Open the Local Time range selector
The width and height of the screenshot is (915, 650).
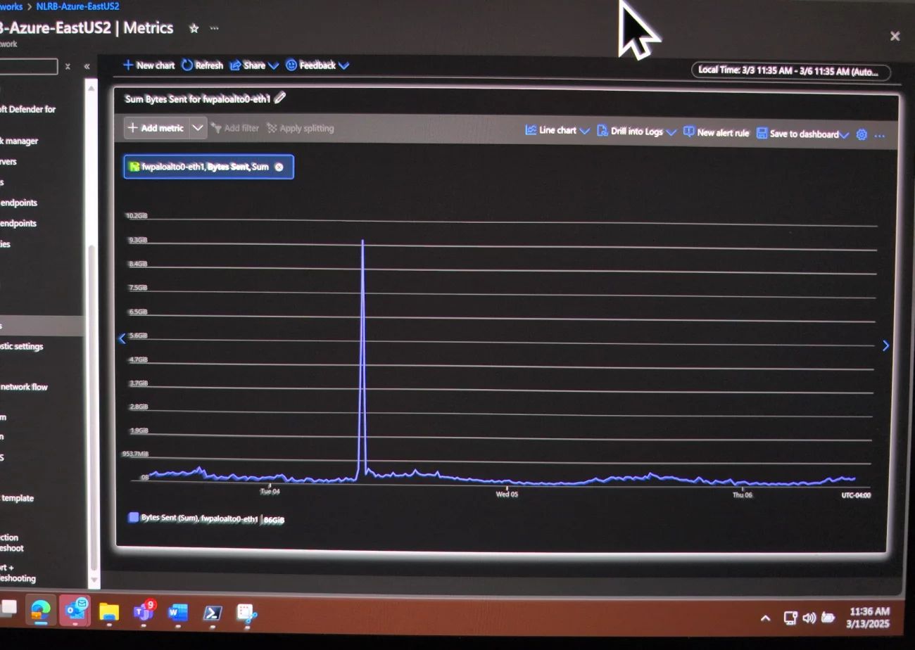790,71
